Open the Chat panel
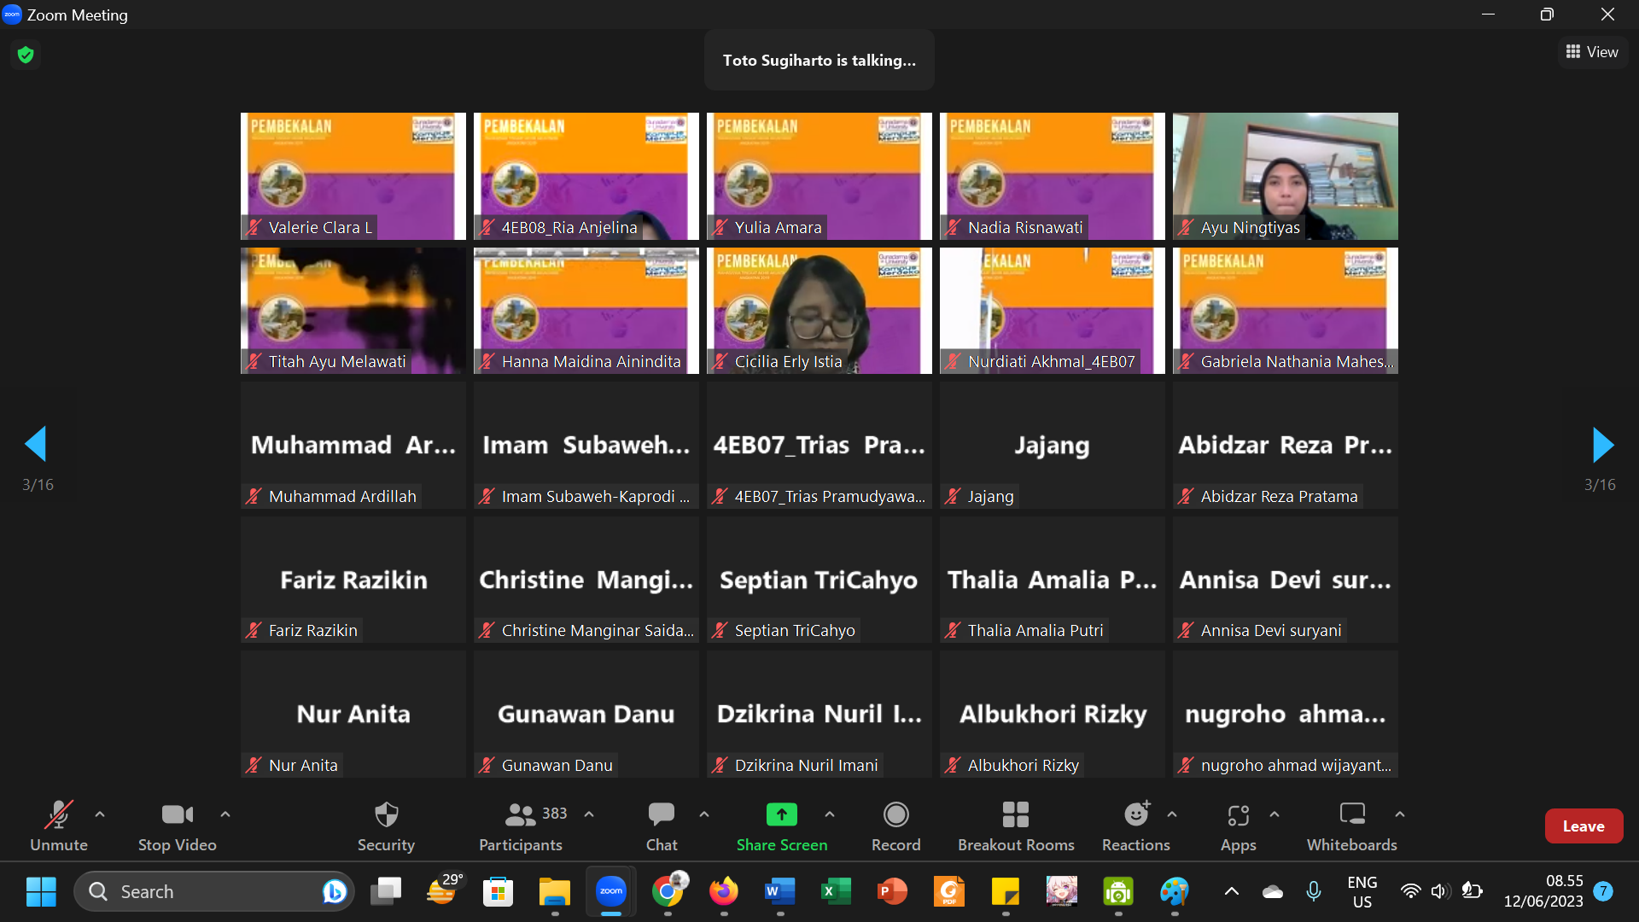Screen dimensions: 1639x922 [662, 826]
